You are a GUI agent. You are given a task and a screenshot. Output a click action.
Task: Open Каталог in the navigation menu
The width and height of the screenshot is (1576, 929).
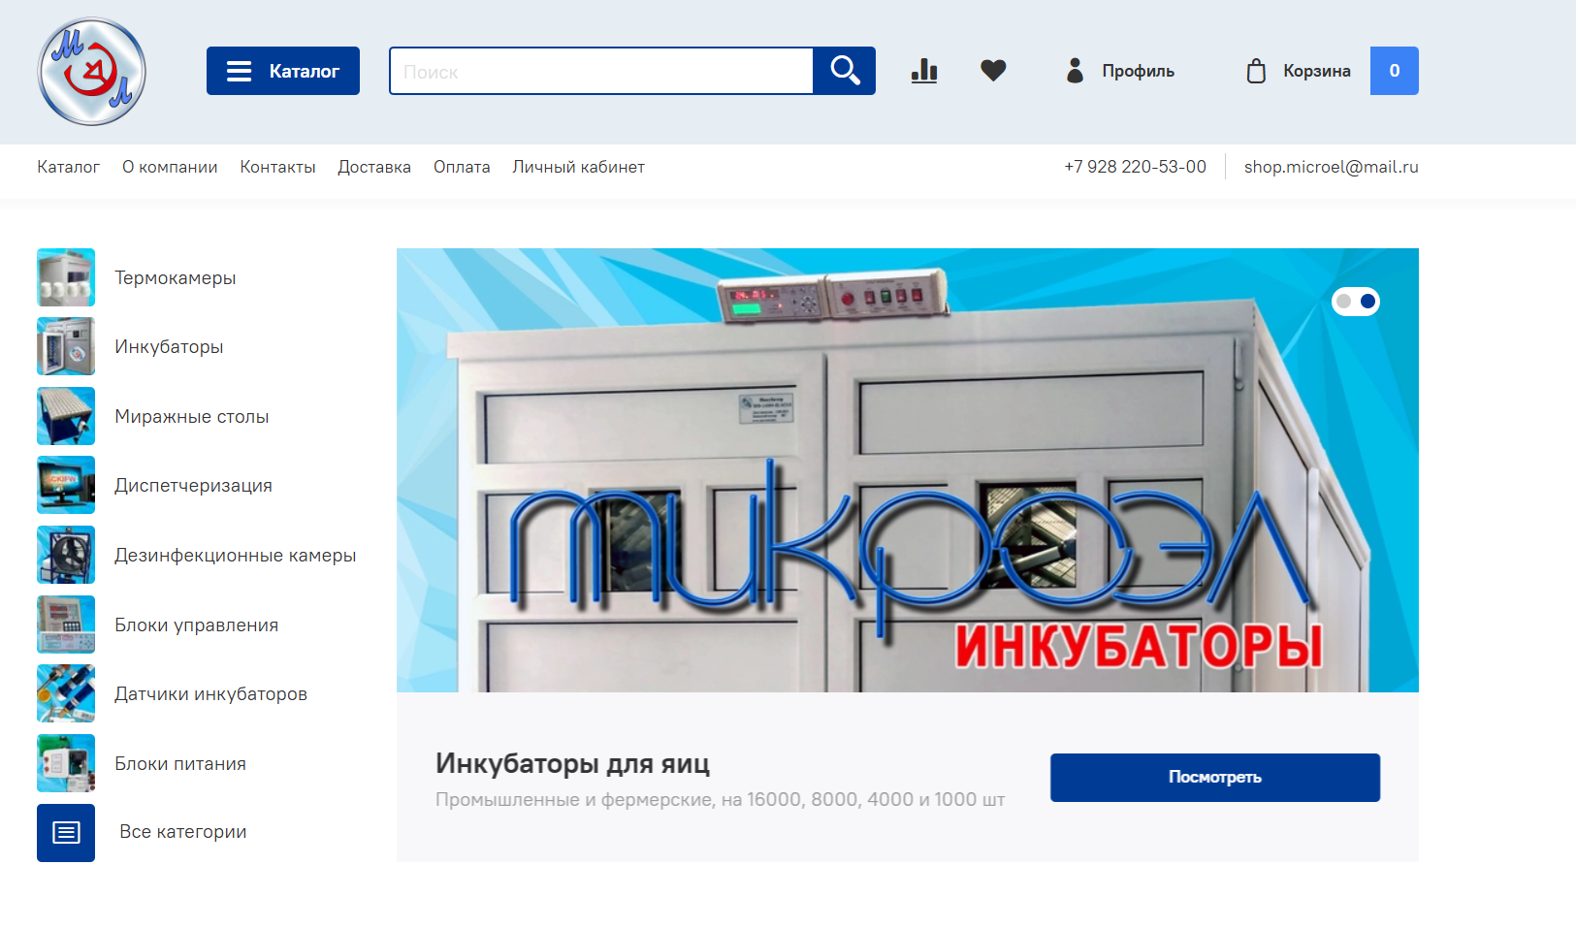[68, 167]
